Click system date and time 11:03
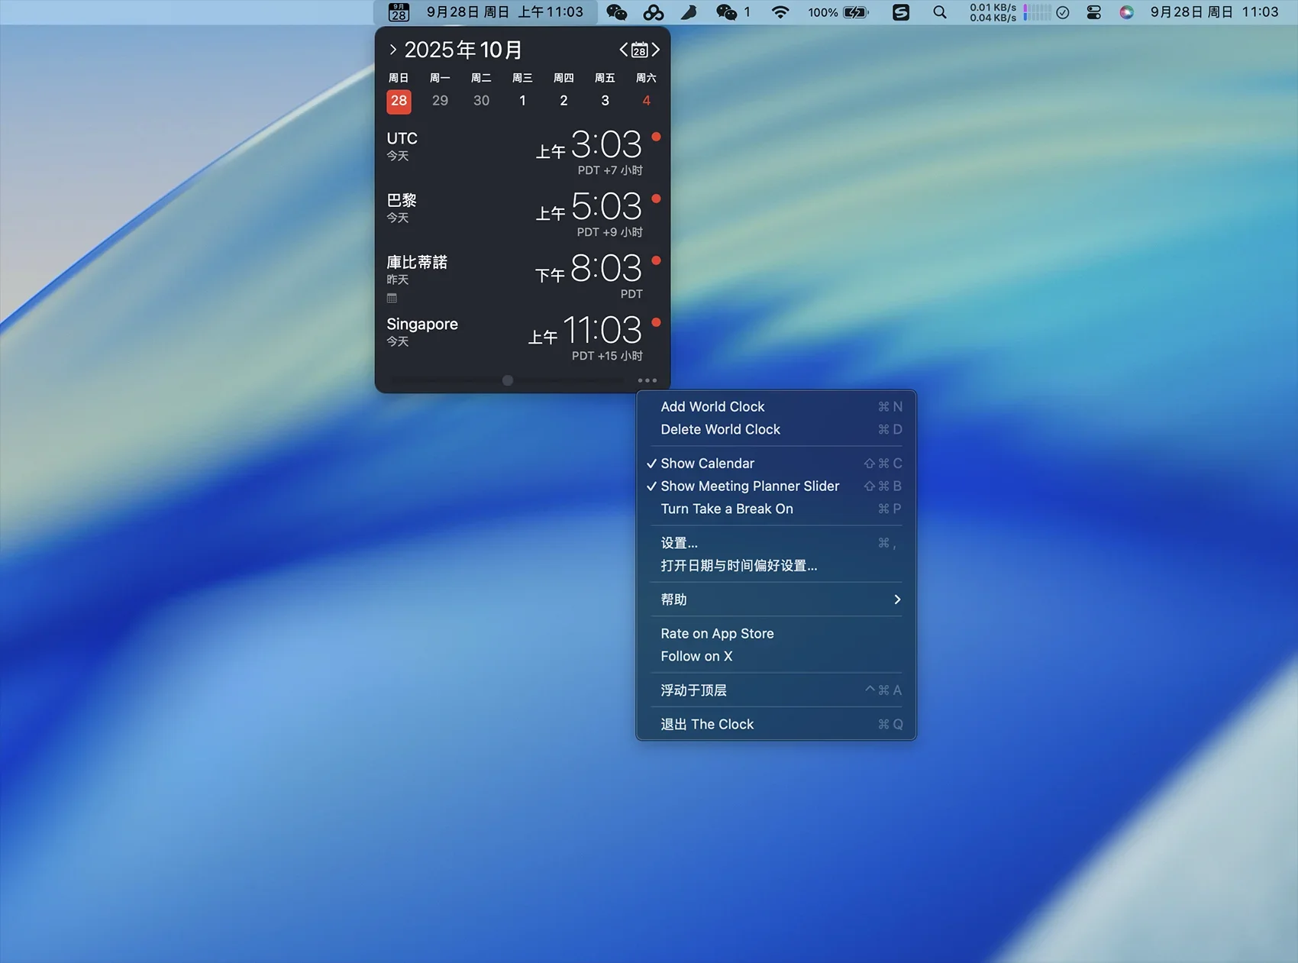 1214,12
